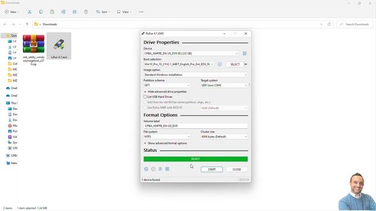Screen dimensions: 376x211
Task: Open the Target system dropdown
Action: 224,85
